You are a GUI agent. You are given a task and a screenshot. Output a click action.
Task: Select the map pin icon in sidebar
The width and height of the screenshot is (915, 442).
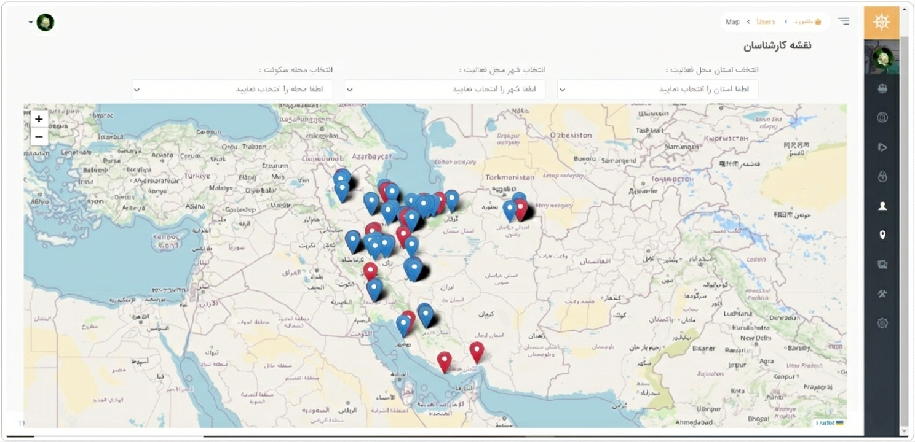(x=882, y=235)
